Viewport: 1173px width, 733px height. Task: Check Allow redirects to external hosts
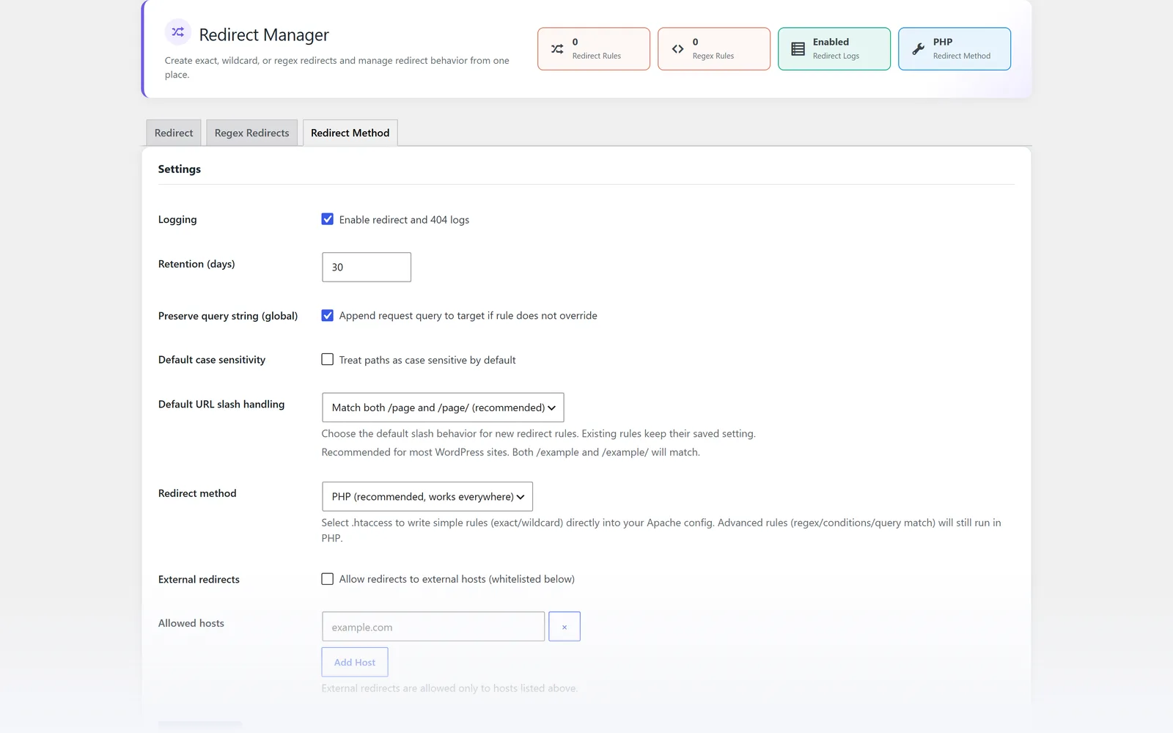(x=328, y=579)
